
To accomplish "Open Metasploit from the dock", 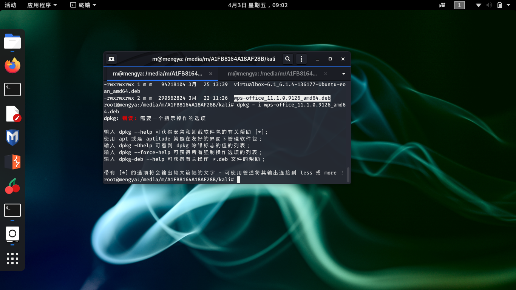I will 12,138.
